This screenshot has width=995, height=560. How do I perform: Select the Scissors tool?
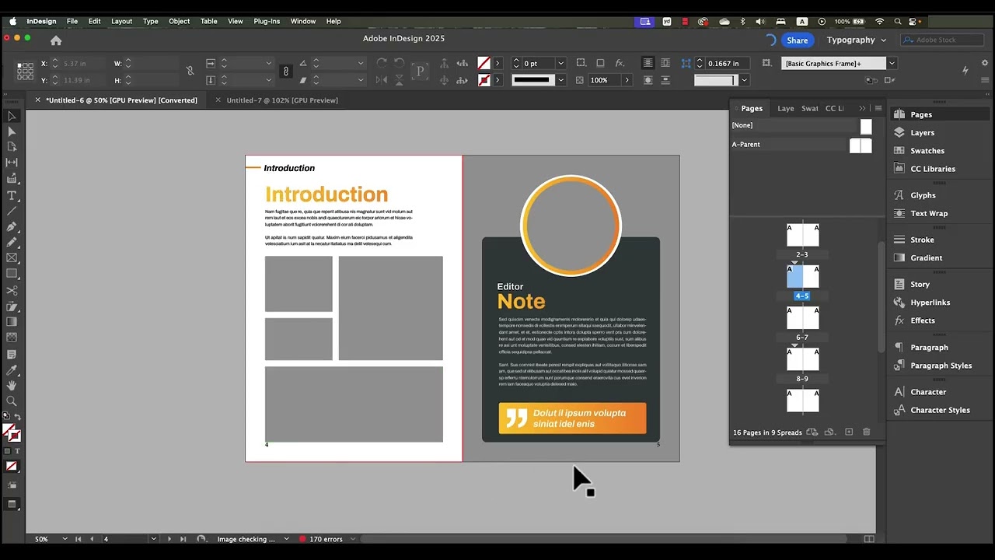12,291
